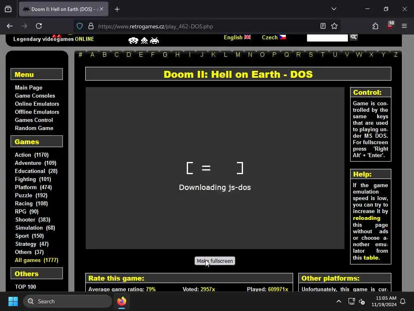Open Firefox View icon

click(8, 9)
